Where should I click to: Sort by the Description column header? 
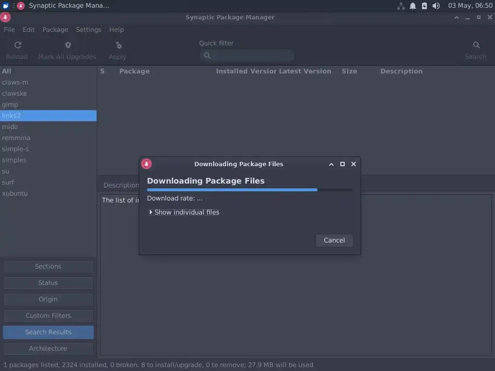click(x=436, y=71)
